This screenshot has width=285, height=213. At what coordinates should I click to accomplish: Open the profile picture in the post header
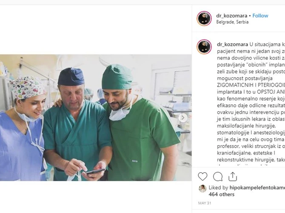pos(204,19)
